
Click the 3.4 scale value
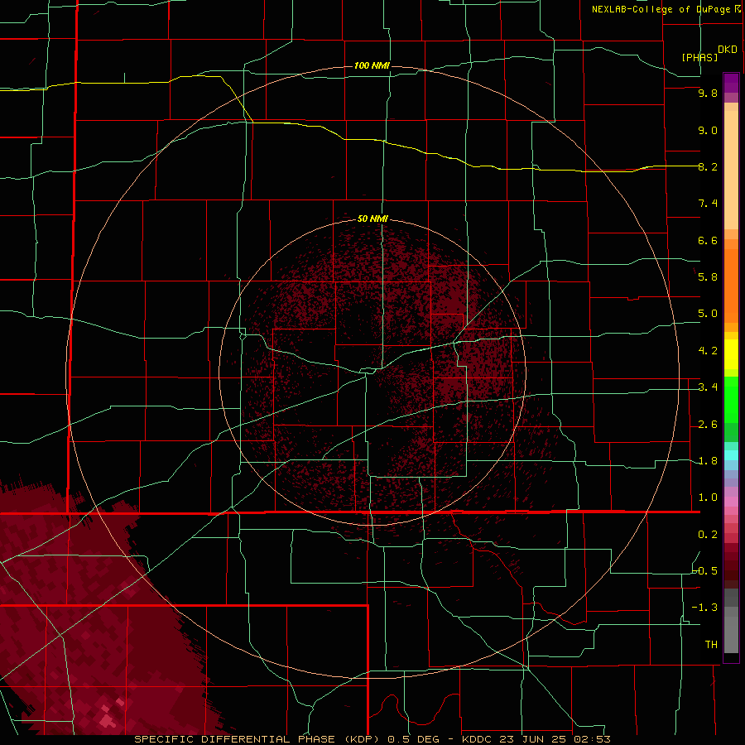tap(708, 387)
